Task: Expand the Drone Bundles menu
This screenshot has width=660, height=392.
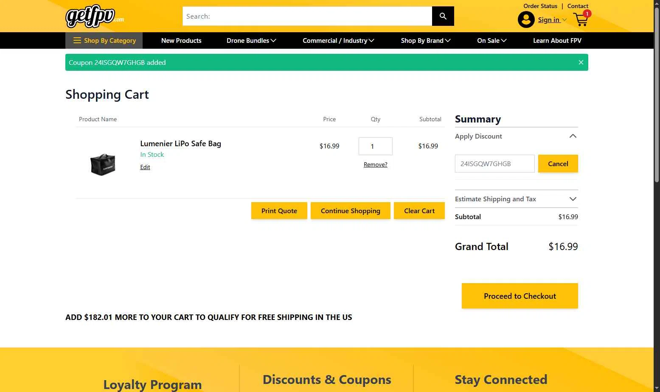Action: [251, 41]
